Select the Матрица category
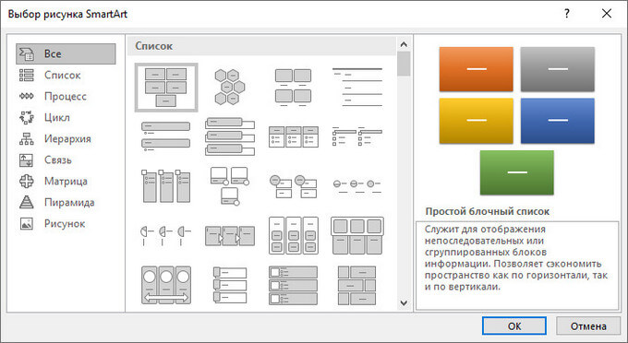The width and height of the screenshot is (628, 343). point(66,181)
